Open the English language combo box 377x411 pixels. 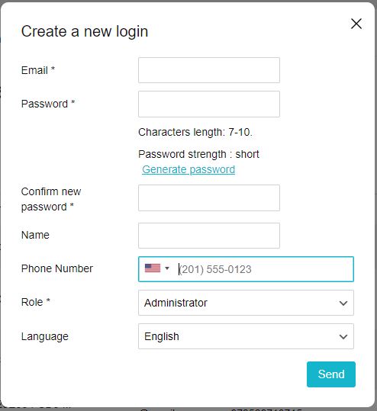[x=246, y=336]
